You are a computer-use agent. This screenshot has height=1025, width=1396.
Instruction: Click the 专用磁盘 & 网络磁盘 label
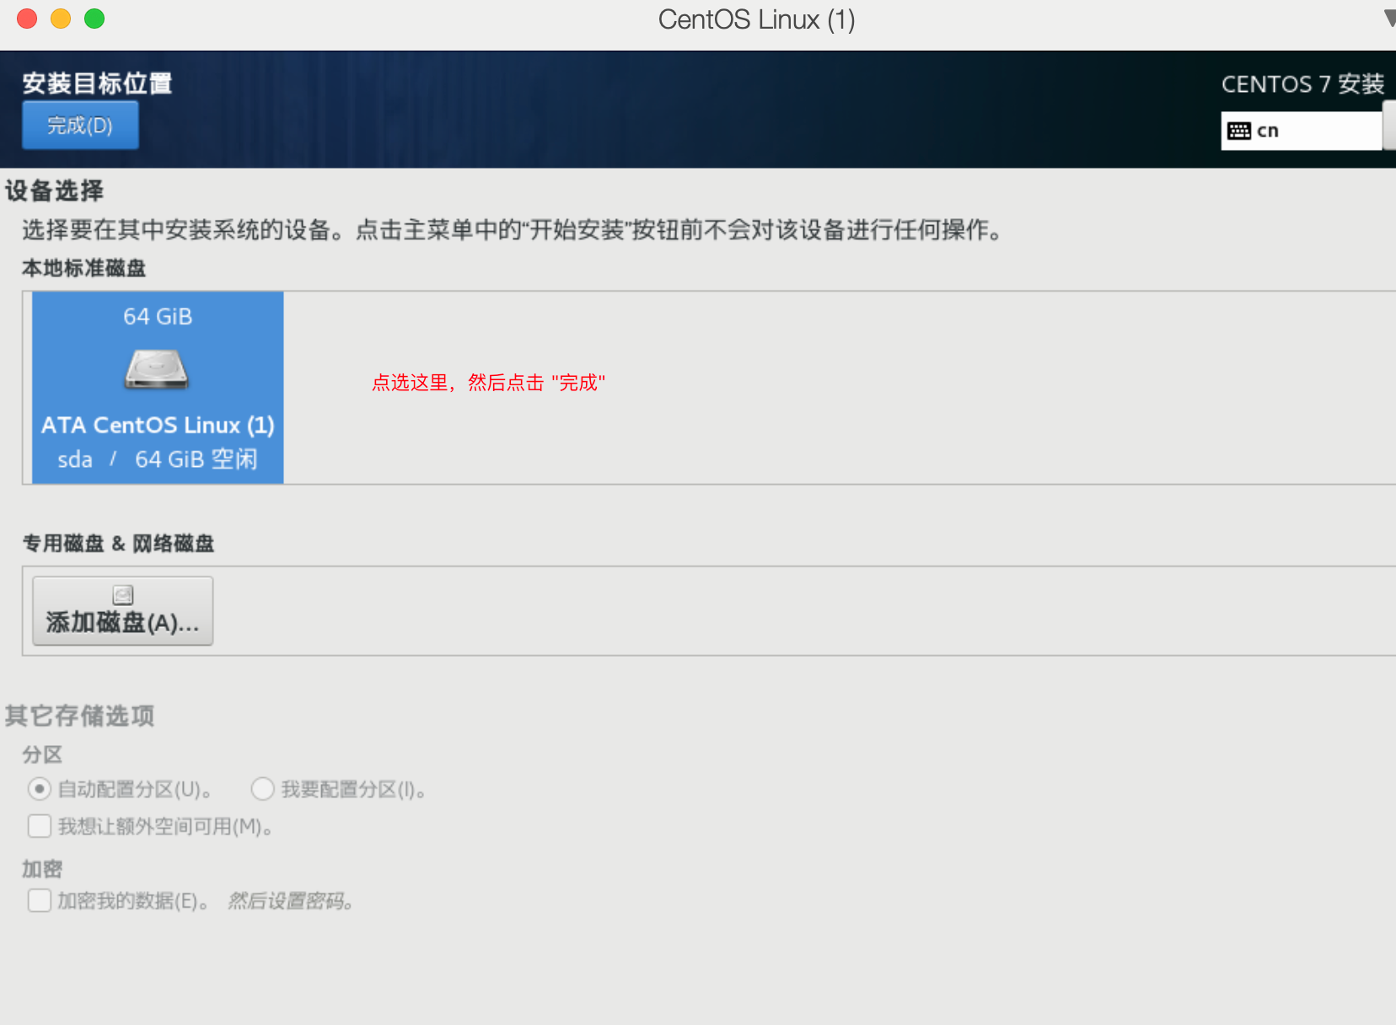coord(118,544)
